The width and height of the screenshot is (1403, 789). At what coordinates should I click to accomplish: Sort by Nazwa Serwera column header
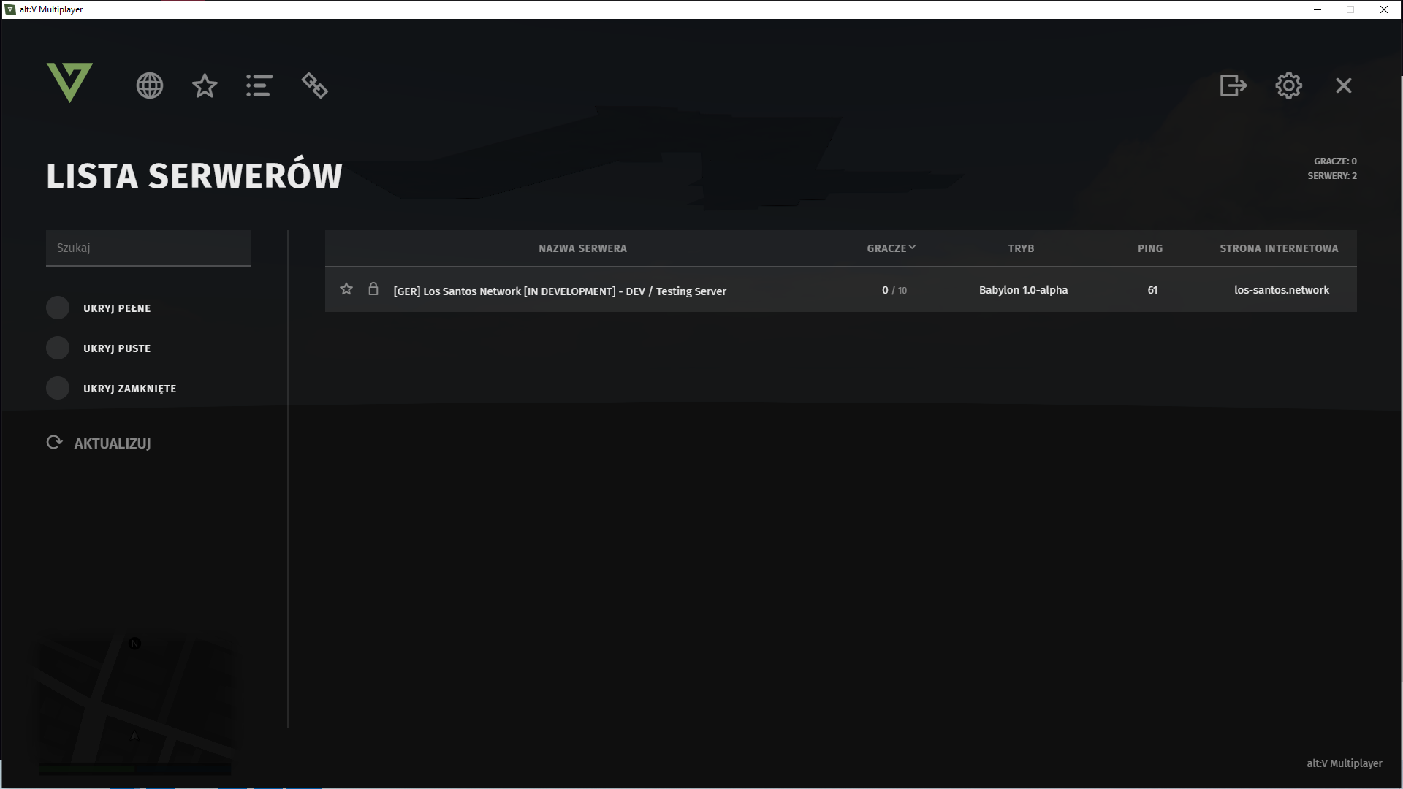582,248
